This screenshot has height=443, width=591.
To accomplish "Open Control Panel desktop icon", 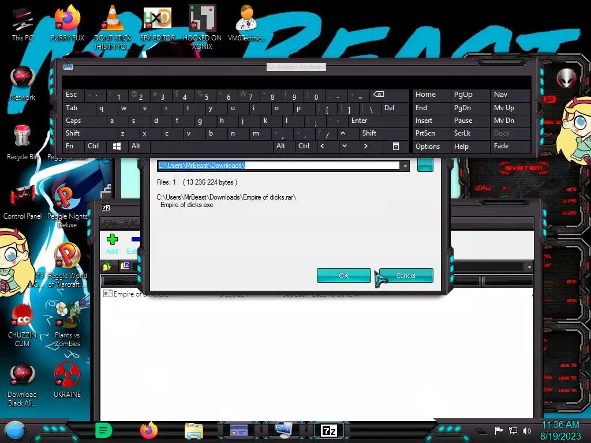I will pos(23,202).
